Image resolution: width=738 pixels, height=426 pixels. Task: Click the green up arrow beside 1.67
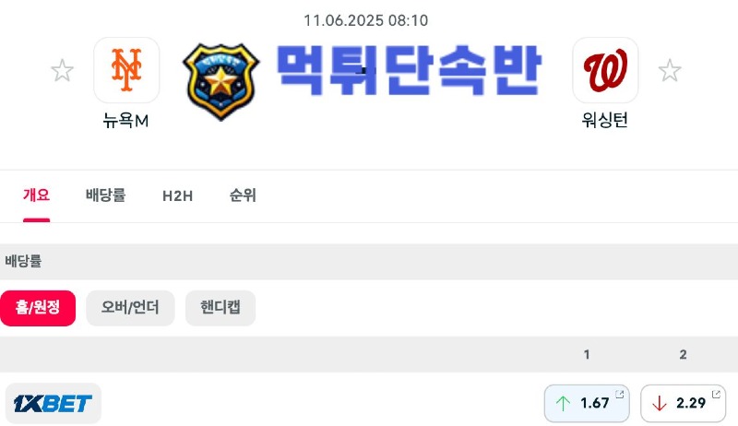pyautogui.click(x=563, y=404)
